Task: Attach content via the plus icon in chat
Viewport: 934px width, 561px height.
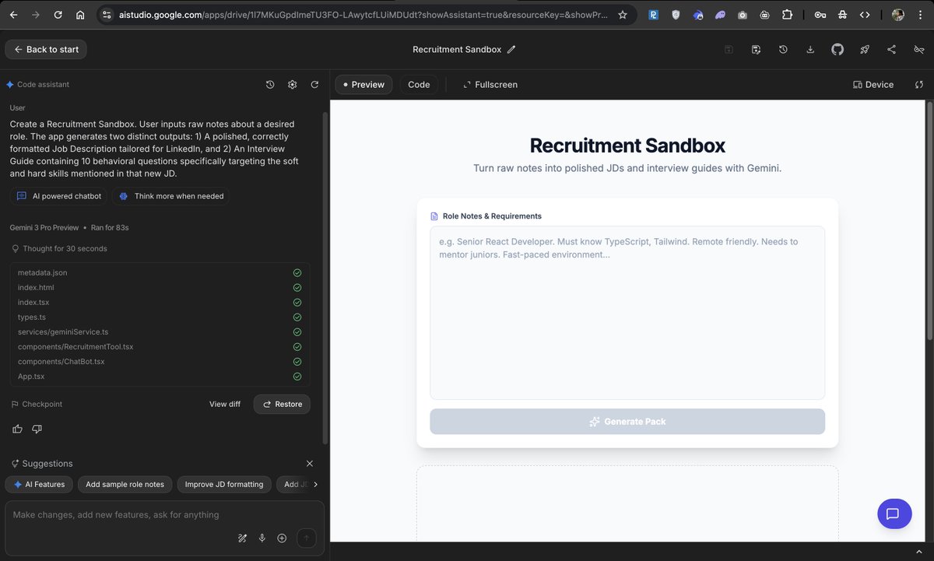Action: click(282, 537)
